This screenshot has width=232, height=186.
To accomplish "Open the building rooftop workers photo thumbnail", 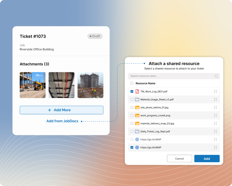I will [x=90, y=85].
